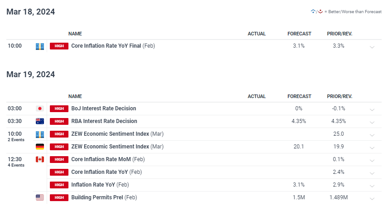This screenshot has width=383, height=207.
Task: Click the Australia flag beside RBA decision
Action: click(39, 121)
